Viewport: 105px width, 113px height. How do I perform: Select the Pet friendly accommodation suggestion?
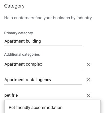pos(52,107)
